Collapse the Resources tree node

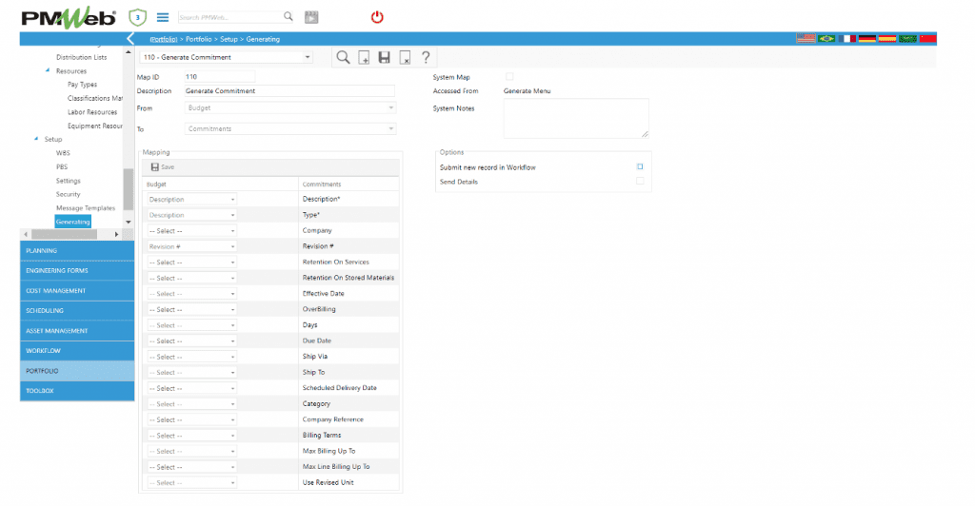point(48,70)
